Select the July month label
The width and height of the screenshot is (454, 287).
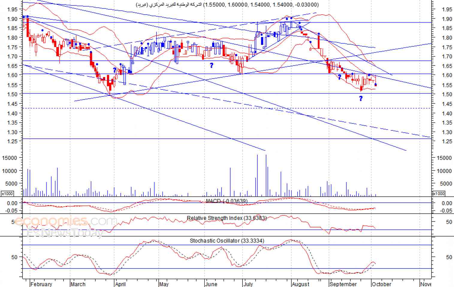coord(248,284)
